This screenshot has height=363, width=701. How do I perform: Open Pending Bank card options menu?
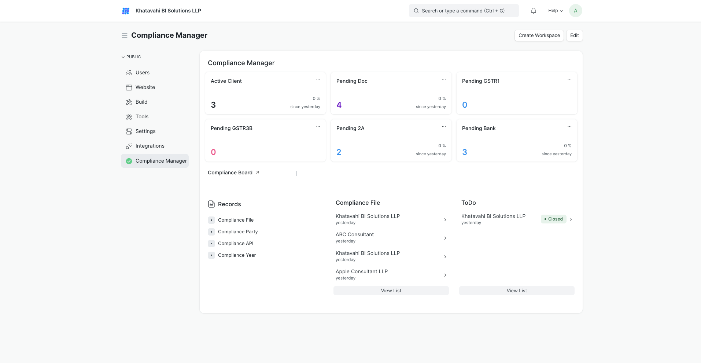(x=569, y=126)
